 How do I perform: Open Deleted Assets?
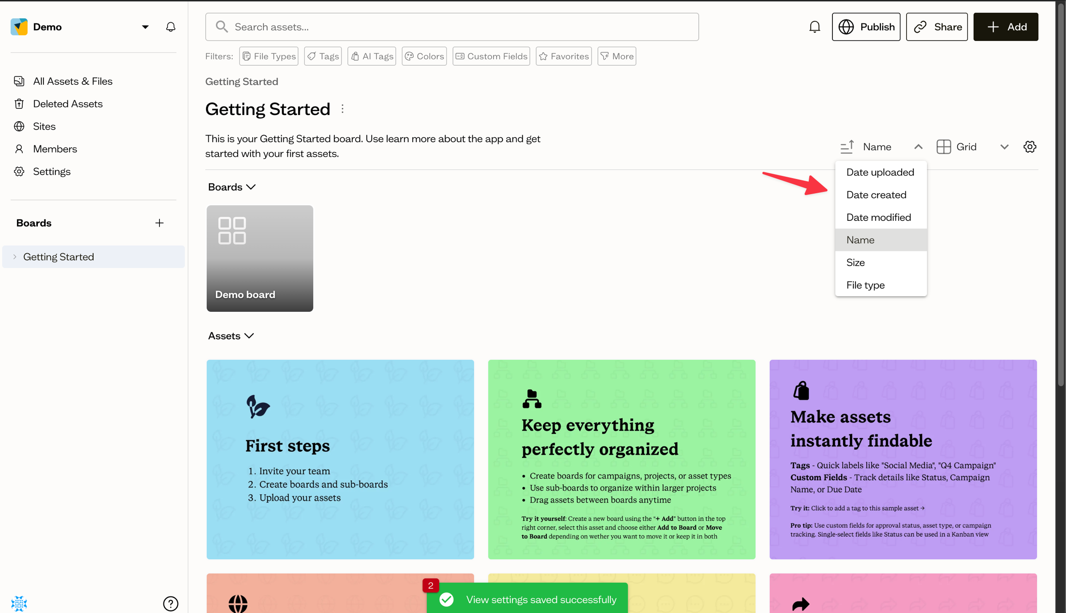pyautogui.click(x=68, y=104)
